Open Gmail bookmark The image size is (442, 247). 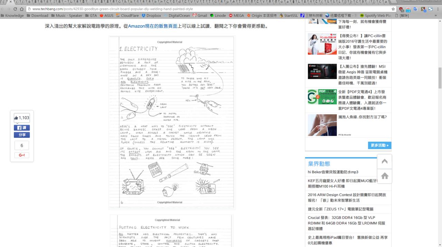coord(200,16)
